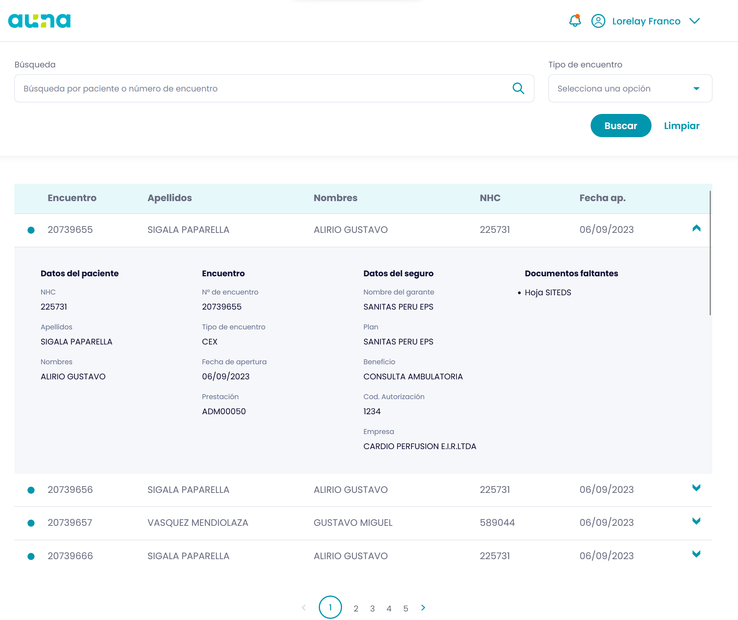Click Cod. Autorización value 1234
The height and width of the screenshot is (620, 738).
pyautogui.click(x=372, y=412)
